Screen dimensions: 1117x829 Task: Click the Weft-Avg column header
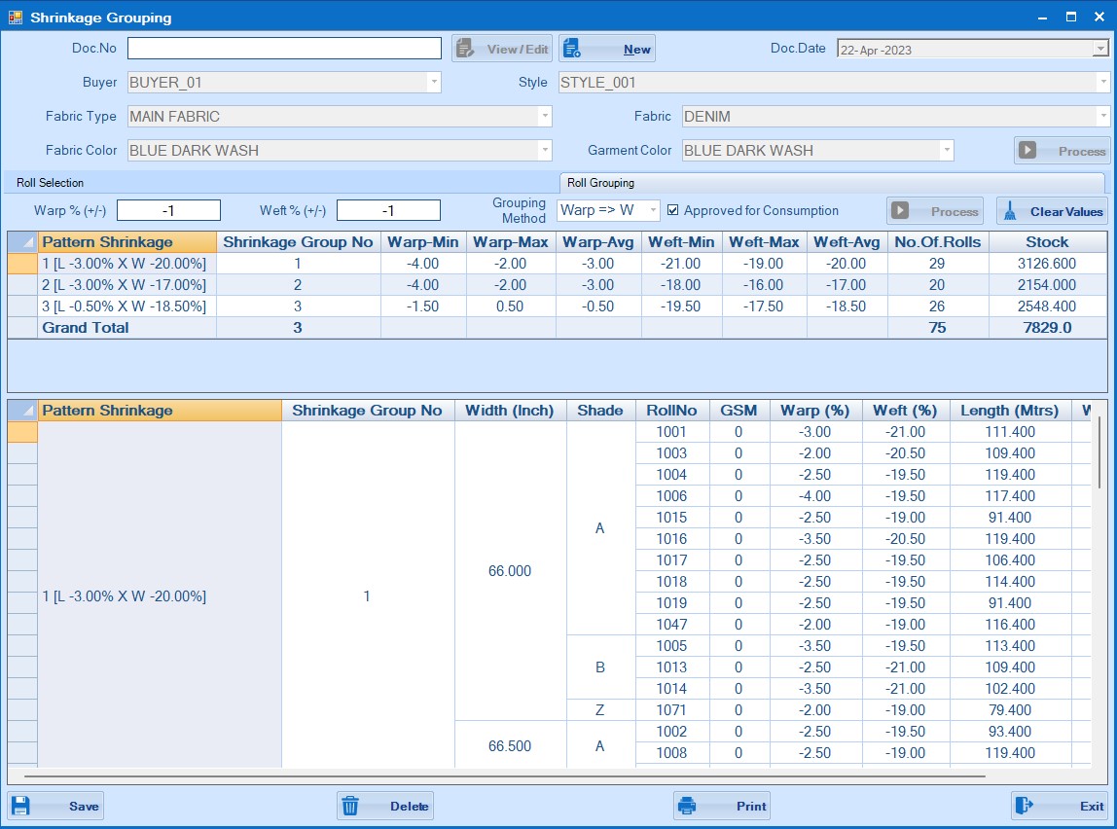pyautogui.click(x=847, y=242)
